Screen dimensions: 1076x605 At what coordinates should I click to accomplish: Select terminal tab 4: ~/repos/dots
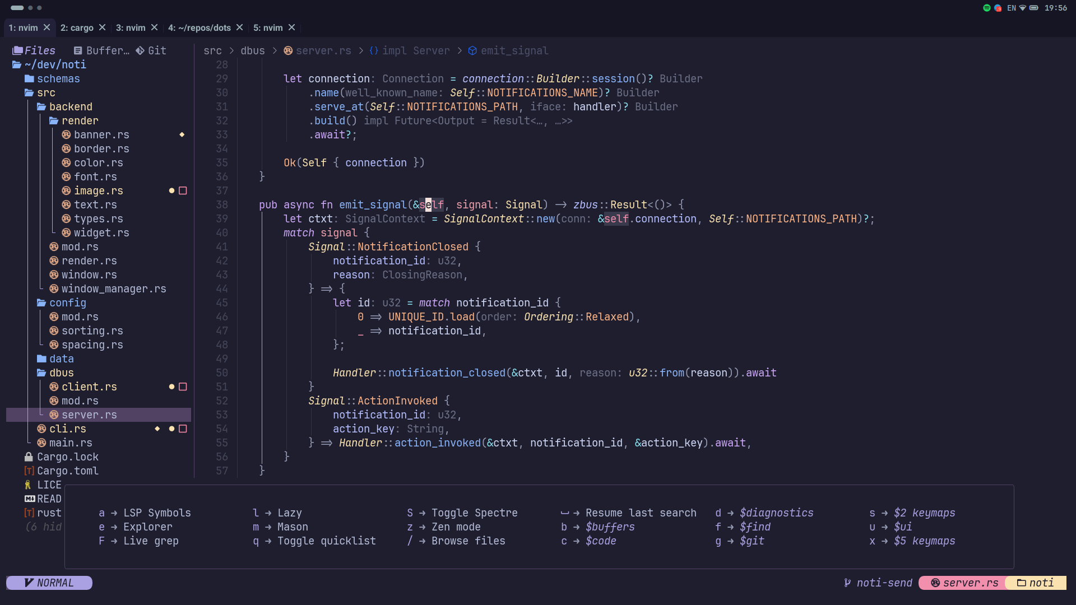[x=200, y=27]
